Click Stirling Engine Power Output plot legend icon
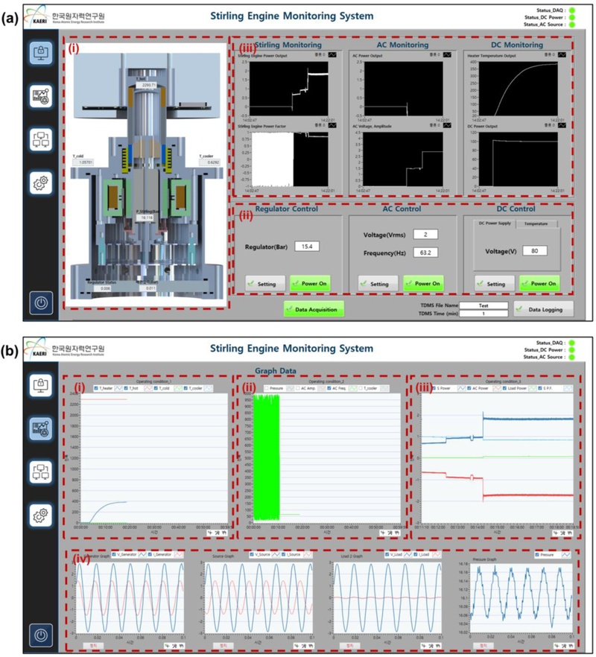596x657 pixels. click(332, 54)
